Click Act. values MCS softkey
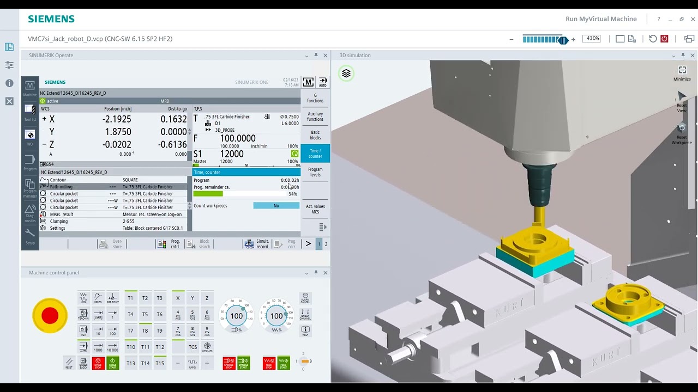 315,209
